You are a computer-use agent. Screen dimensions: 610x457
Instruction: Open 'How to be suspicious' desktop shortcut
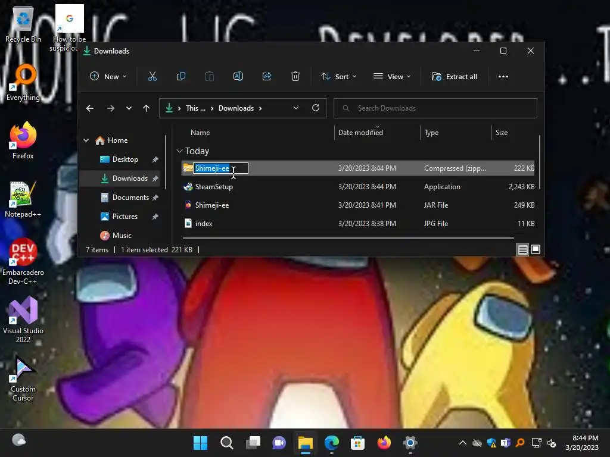(68, 29)
